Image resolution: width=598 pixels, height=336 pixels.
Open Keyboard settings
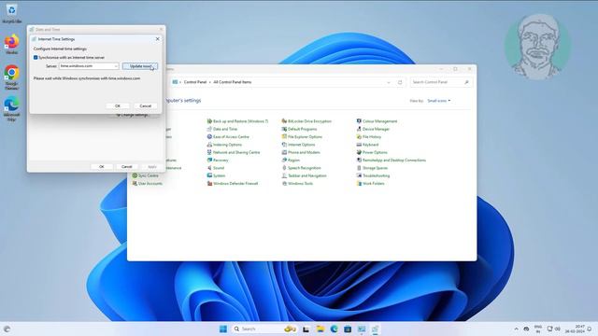[367, 145]
